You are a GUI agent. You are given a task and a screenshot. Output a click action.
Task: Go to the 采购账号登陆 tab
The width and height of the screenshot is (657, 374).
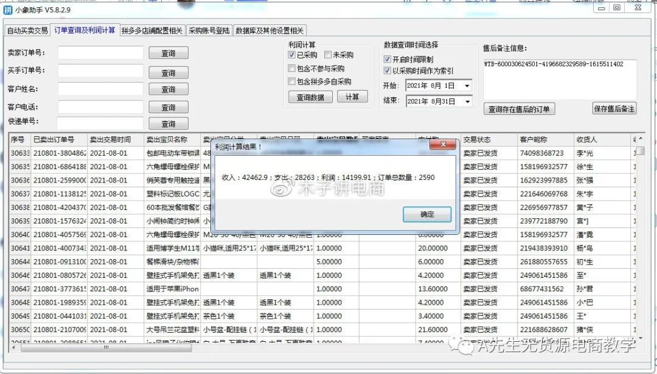[x=209, y=30]
